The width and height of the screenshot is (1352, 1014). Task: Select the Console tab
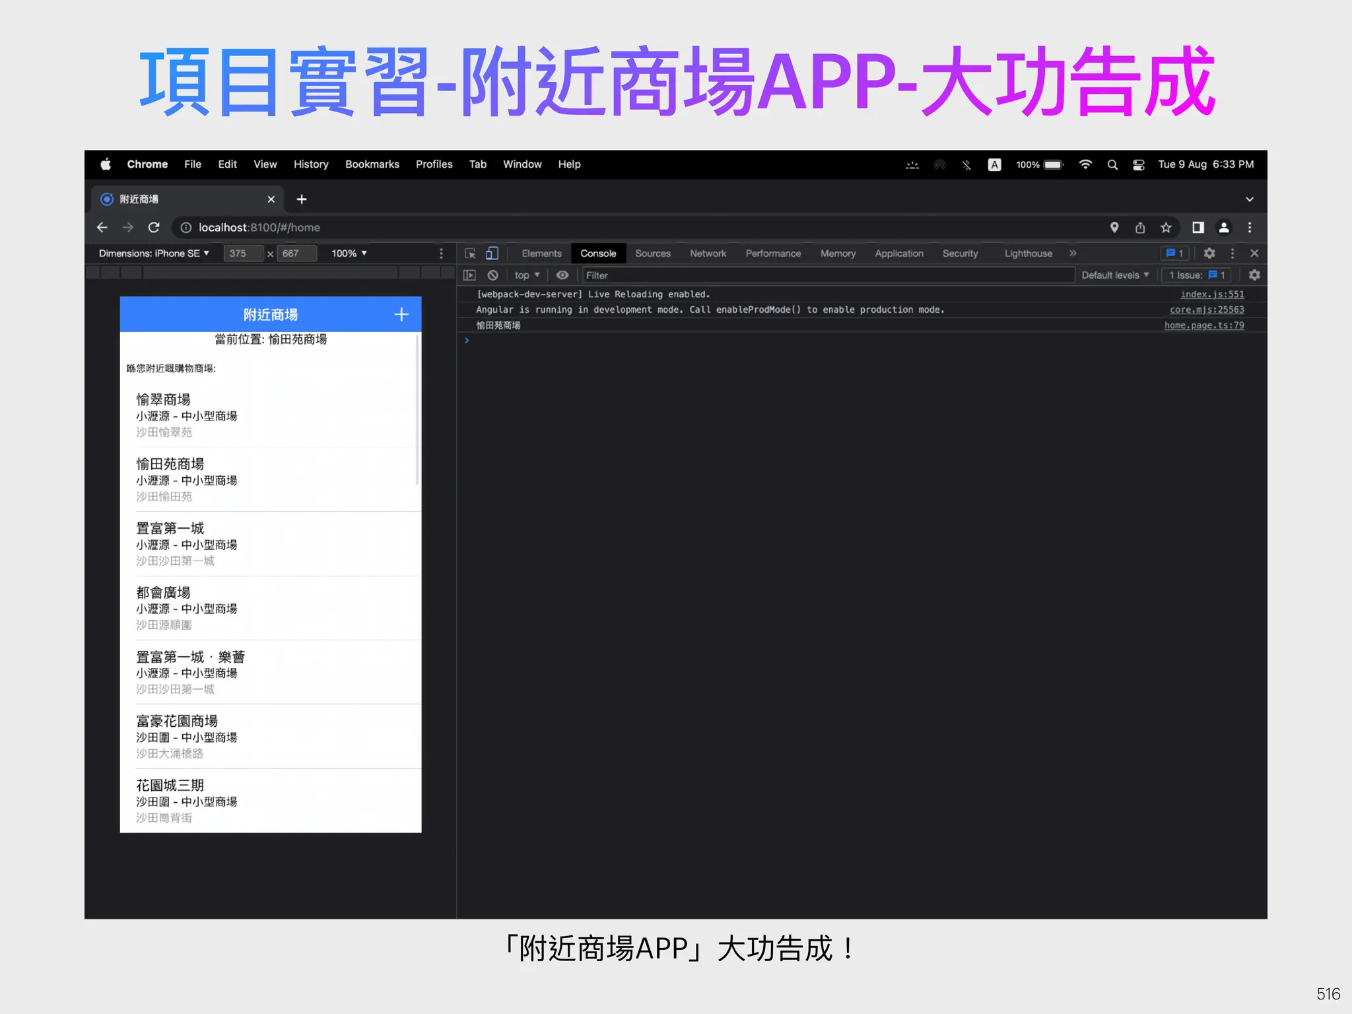point(598,253)
